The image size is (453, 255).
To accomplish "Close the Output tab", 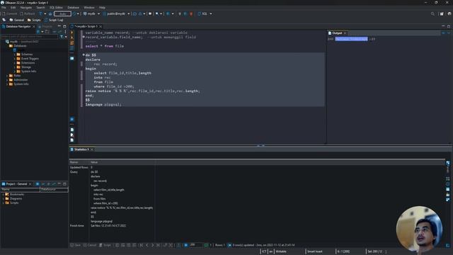I will 345,33.
